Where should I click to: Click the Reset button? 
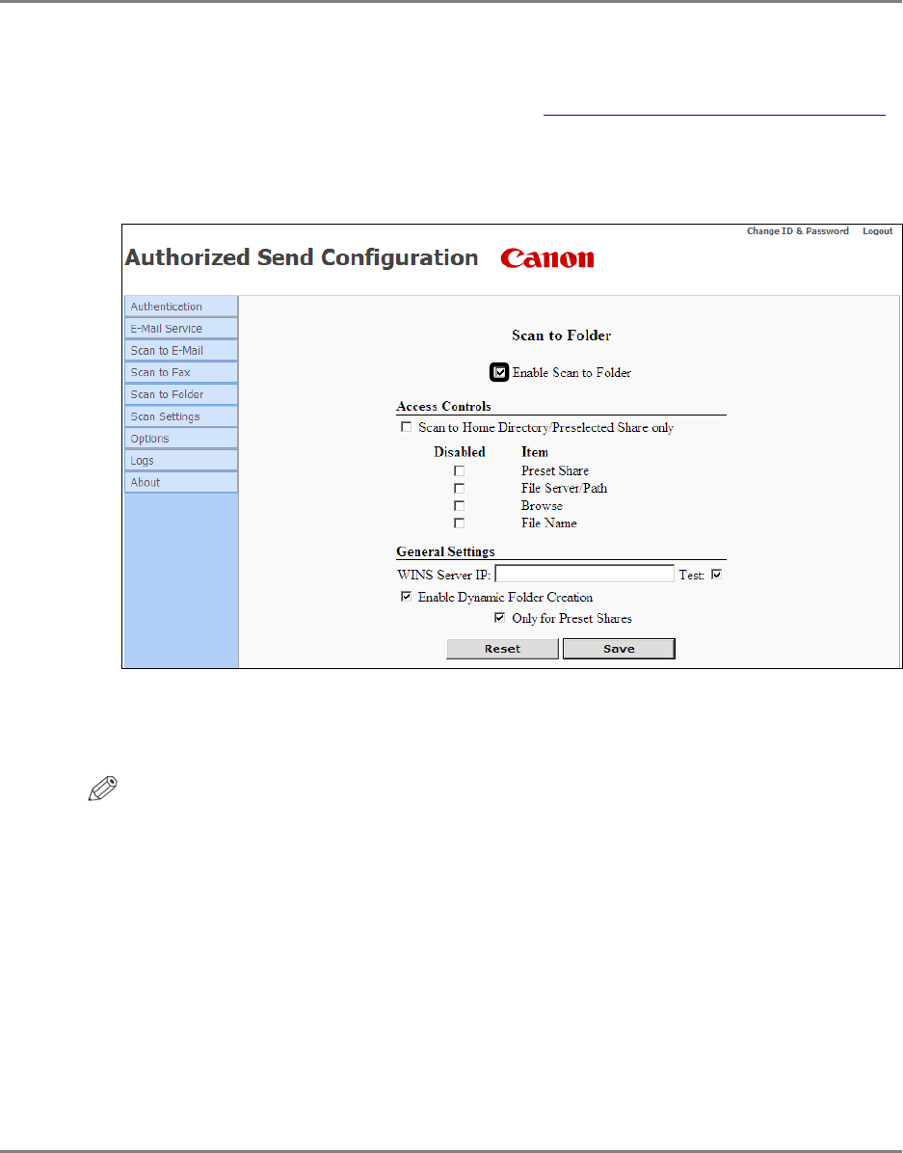point(502,649)
